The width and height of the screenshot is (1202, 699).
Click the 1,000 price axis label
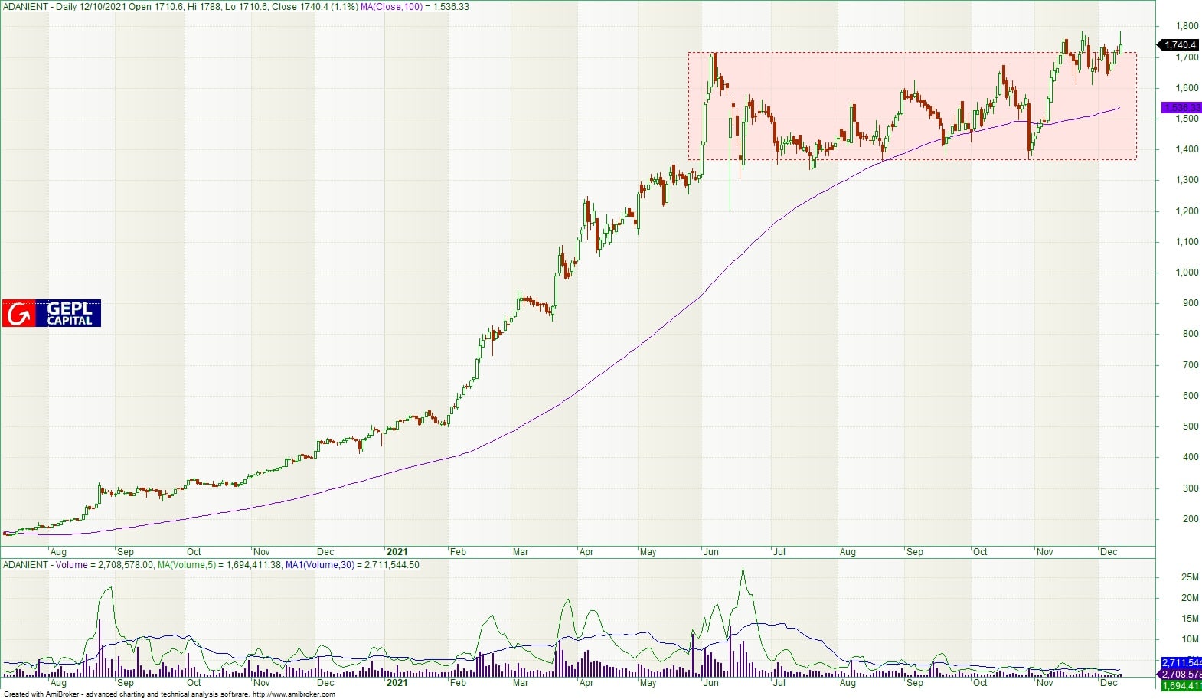pyautogui.click(x=1187, y=273)
